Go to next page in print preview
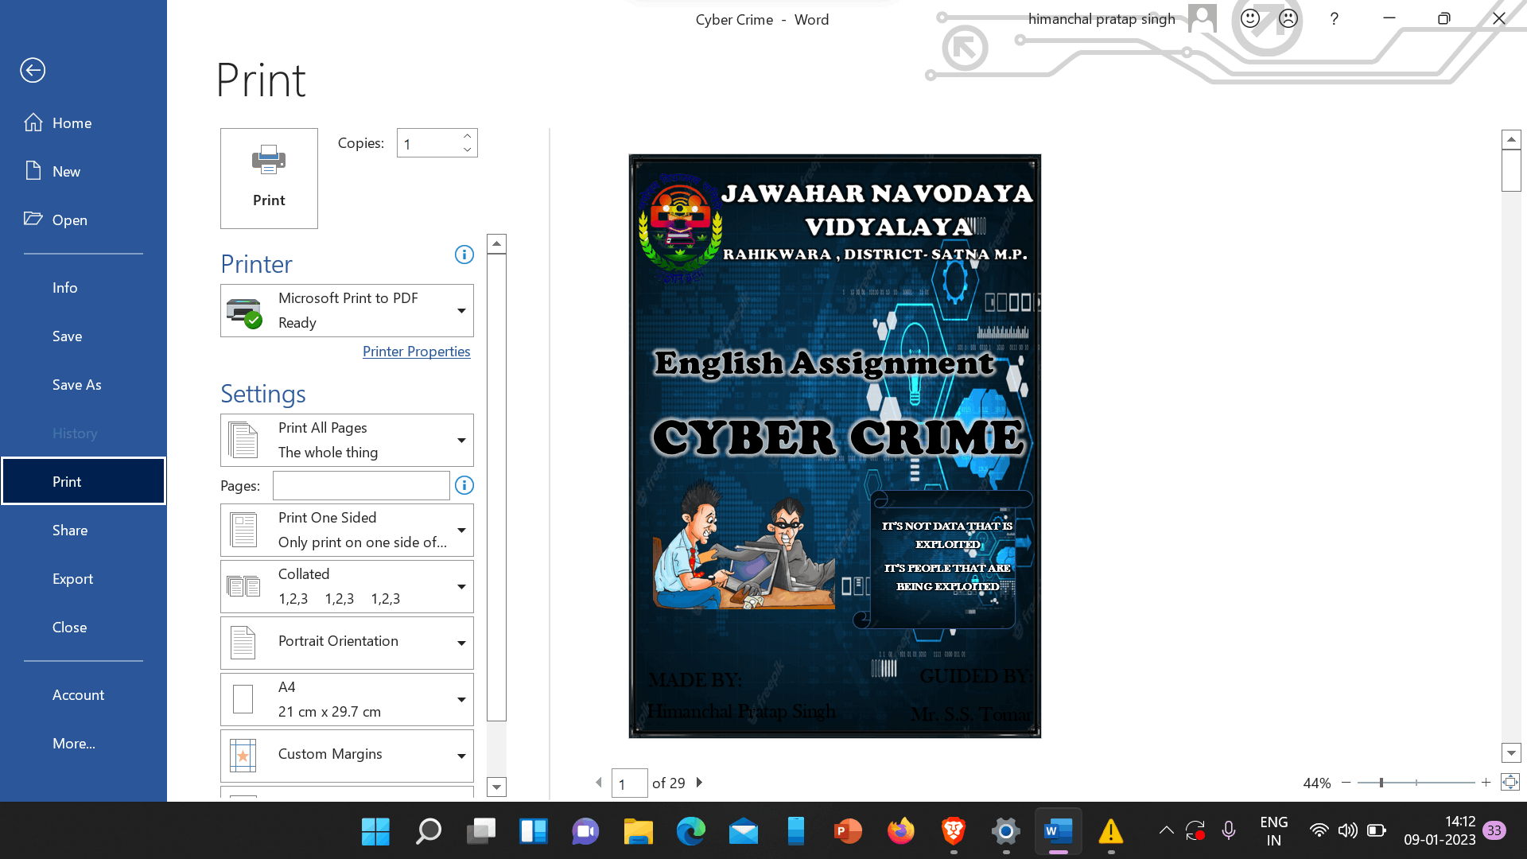 click(x=699, y=783)
